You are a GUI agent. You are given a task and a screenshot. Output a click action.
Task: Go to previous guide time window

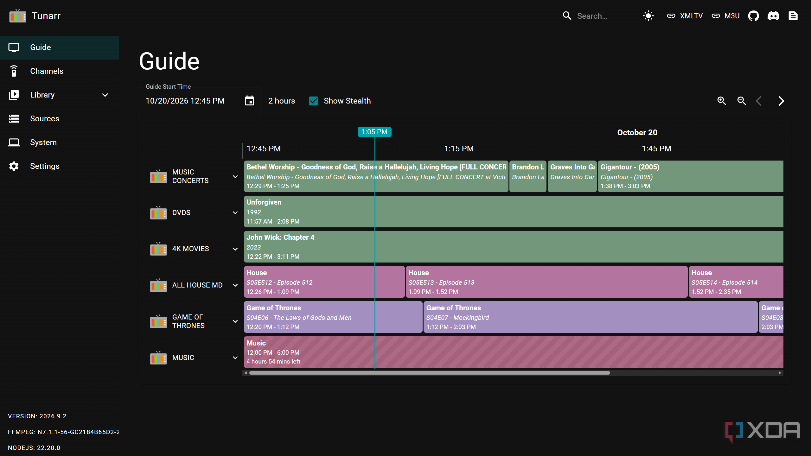pyautogui.click(x=759, y=101)
